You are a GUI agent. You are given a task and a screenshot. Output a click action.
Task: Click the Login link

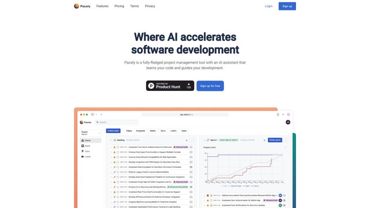click(x=269, y=6)
